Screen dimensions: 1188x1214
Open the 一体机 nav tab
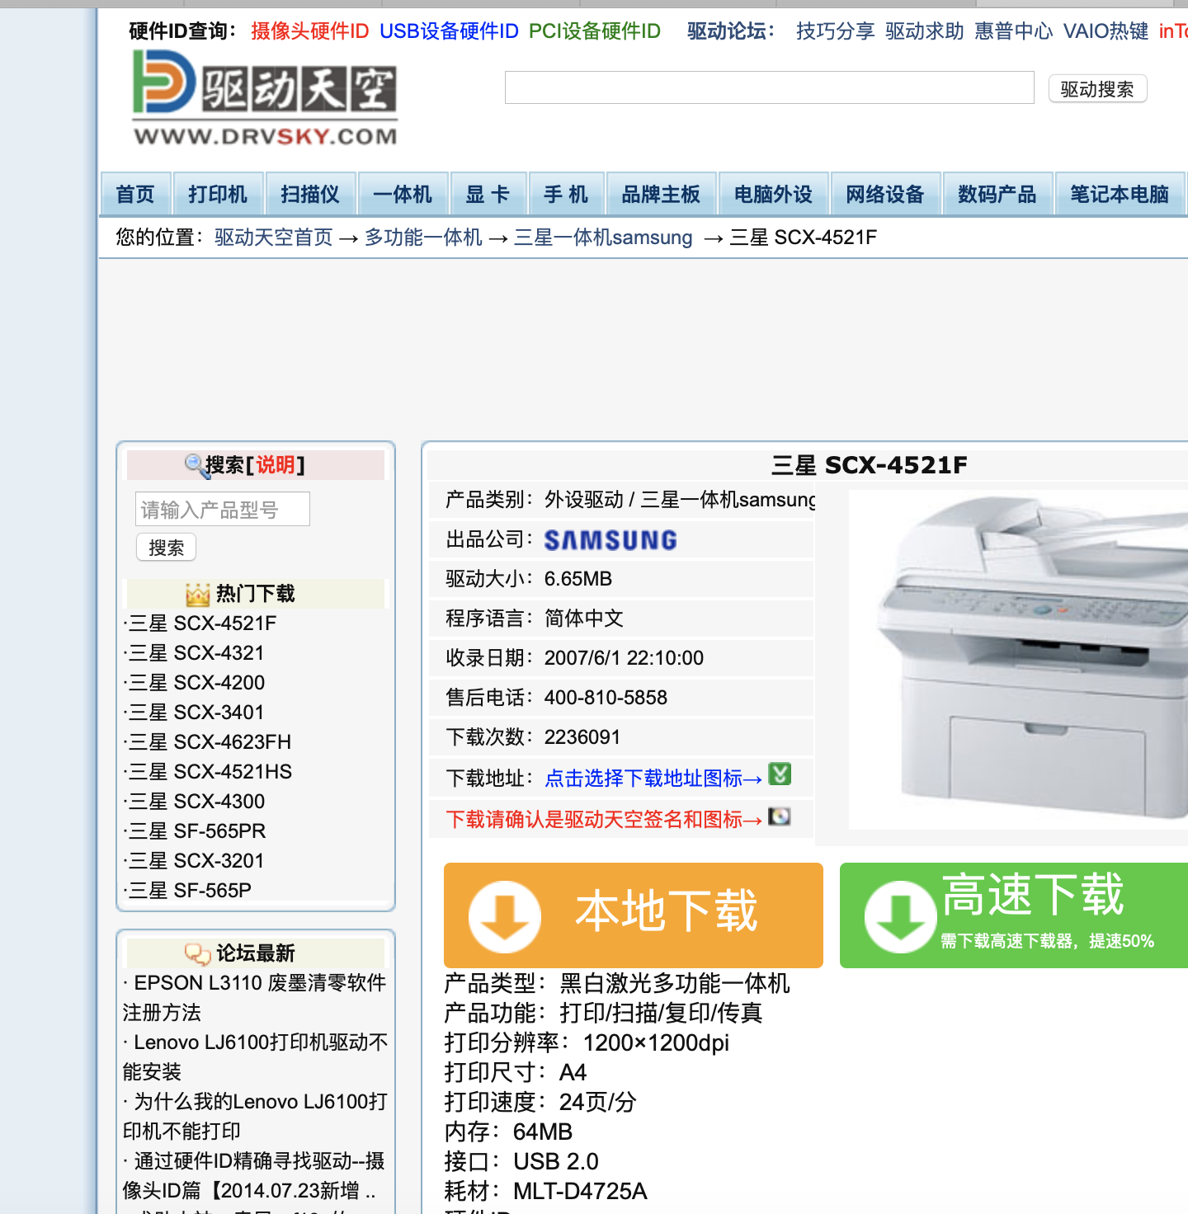(x=403, y=194)
